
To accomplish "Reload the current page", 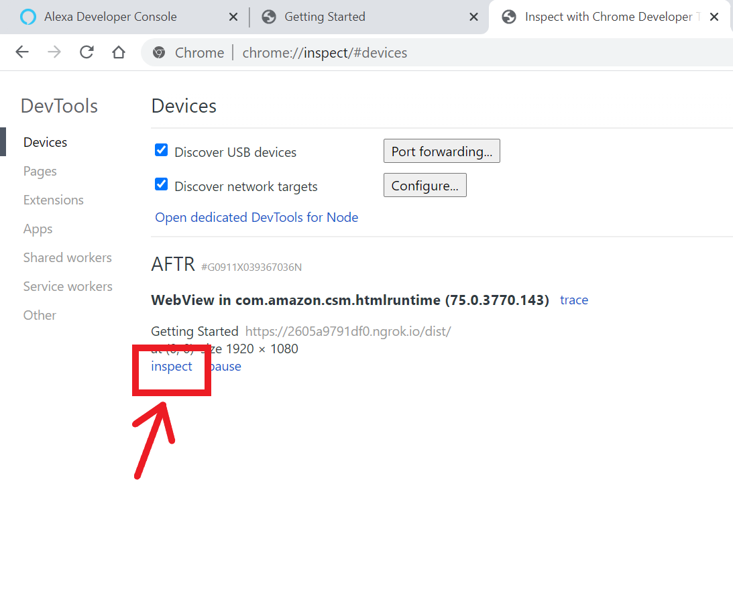I will (x=87, y=52).
